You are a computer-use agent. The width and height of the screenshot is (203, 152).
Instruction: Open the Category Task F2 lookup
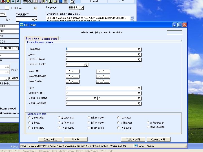pyautogui.click(x=139, y=93)
